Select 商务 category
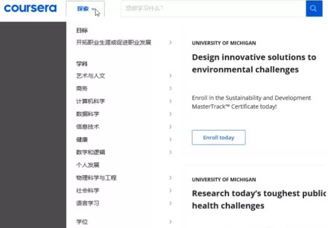 (x=82, y=88)
